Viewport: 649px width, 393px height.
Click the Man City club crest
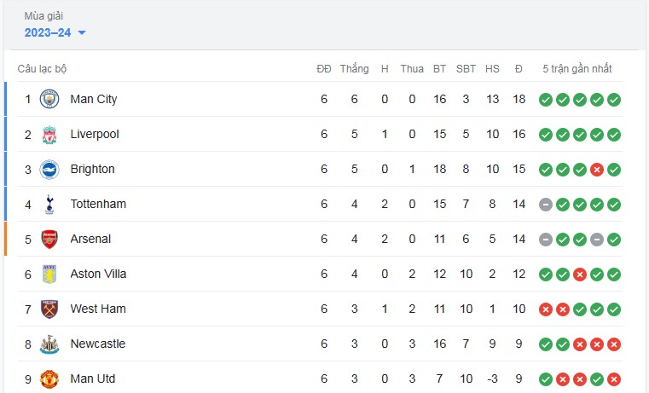click(49, 100)
